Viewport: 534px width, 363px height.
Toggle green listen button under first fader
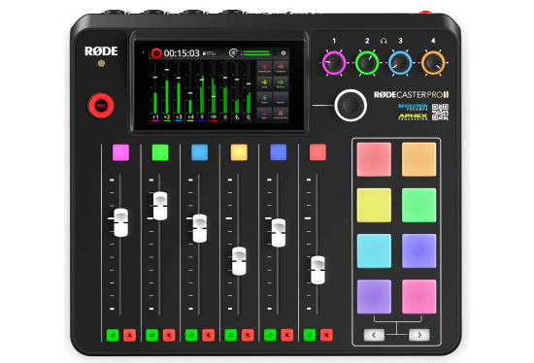(113, 335)
